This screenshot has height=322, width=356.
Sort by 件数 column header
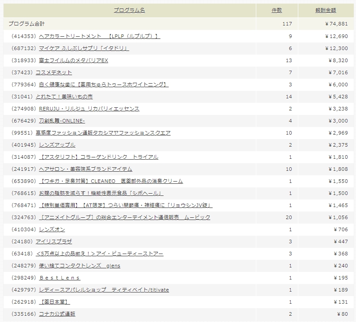[277, 10]
